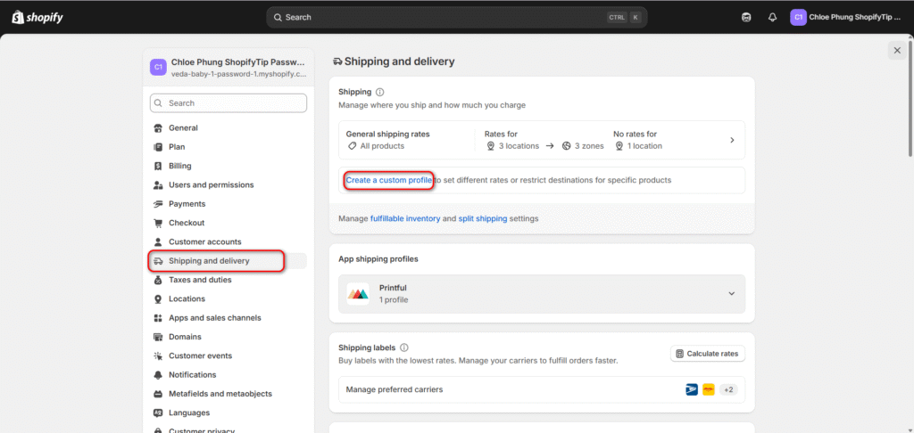Click the page vertical scrollbar
The width and height of the screenshot is (914, 433).
(x=910, y=99)
